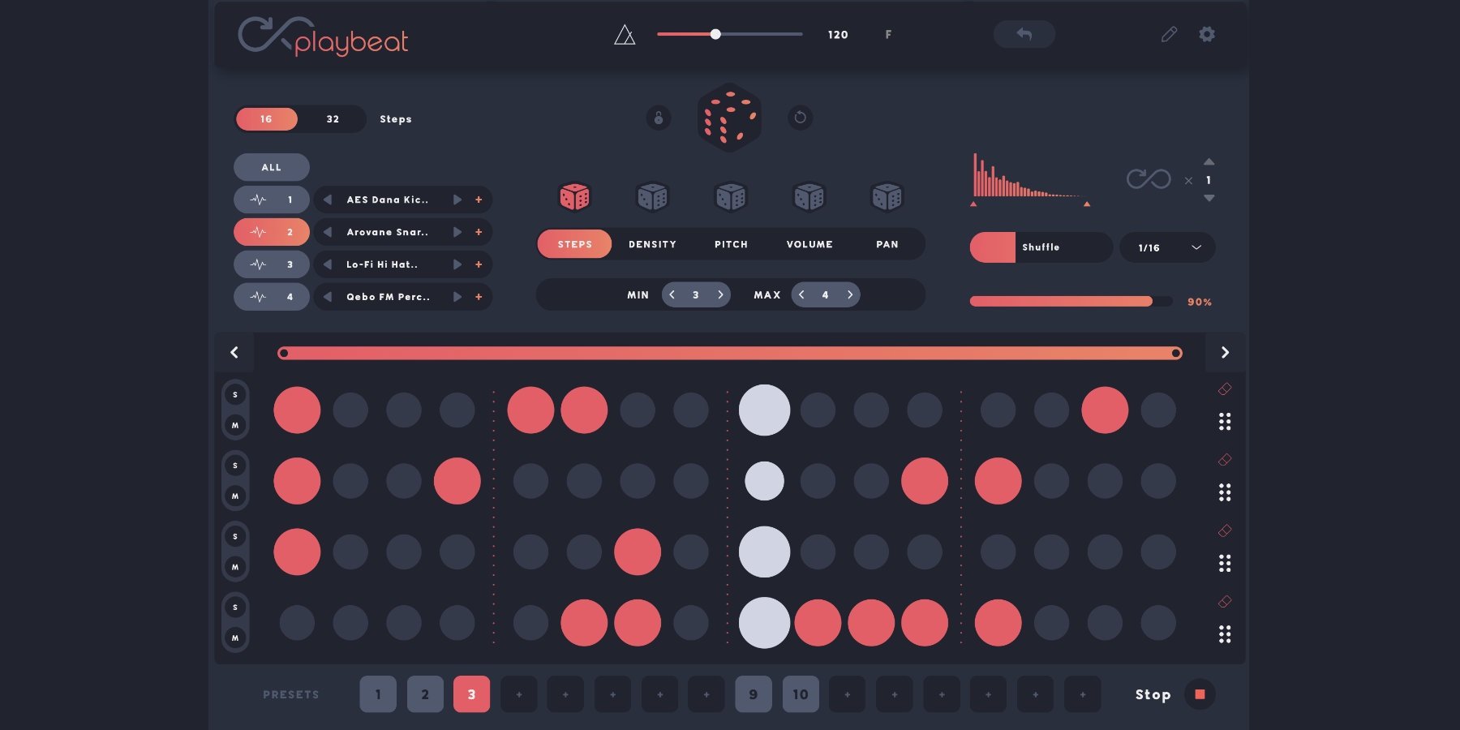
Task: Solo the first sequencer track
Action: [x=235, y=395]
